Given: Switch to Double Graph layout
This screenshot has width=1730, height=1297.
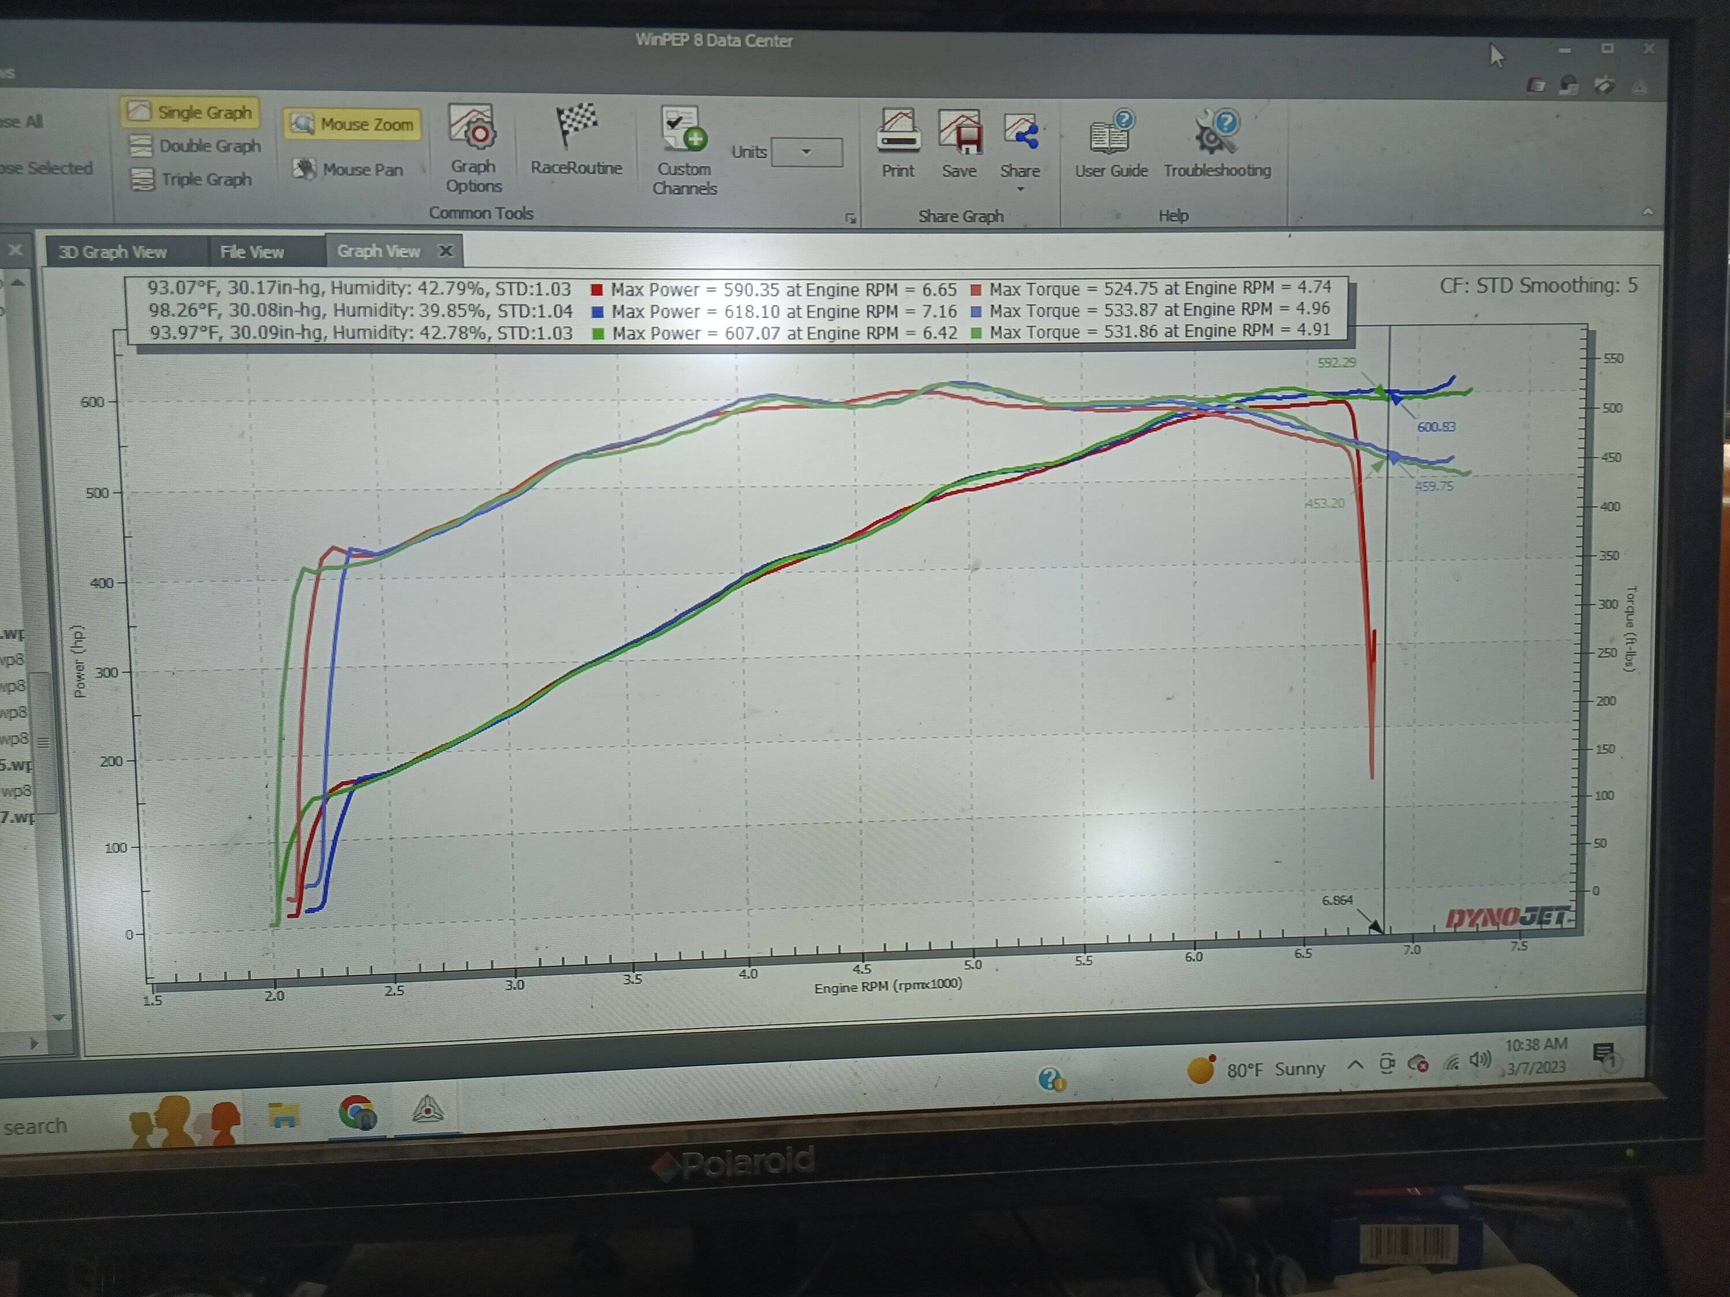Looking at the screenshot, I should click(194, 145).
